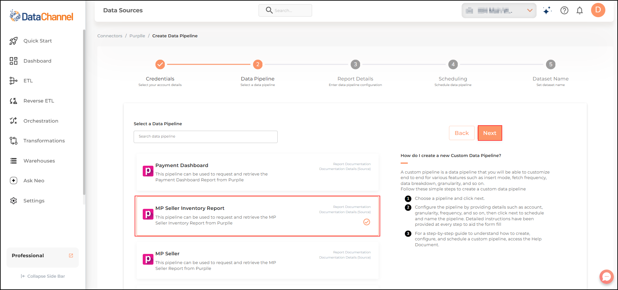
Task: Toggle MP Seller Inventory Report selection checkmark
Action: point(367,222)
